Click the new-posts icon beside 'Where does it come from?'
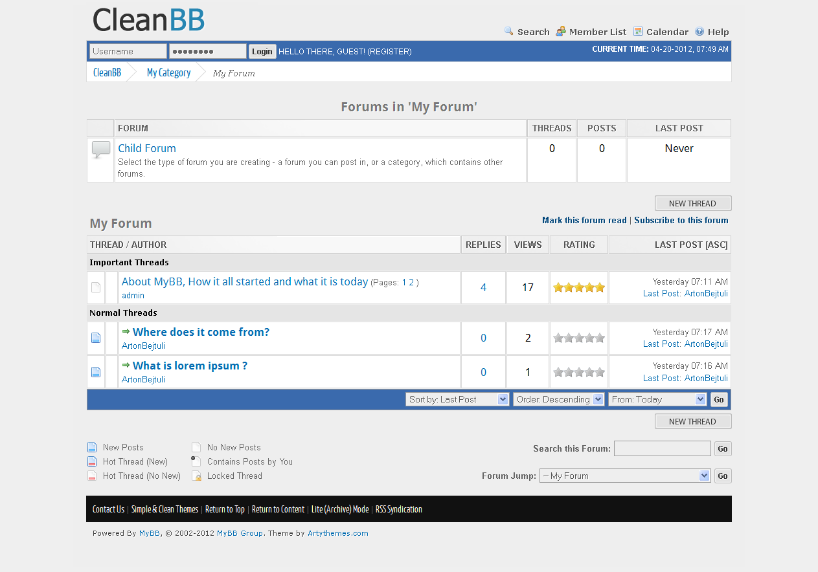This screenshot has height=572, width=818. click(x=96, y=338)
